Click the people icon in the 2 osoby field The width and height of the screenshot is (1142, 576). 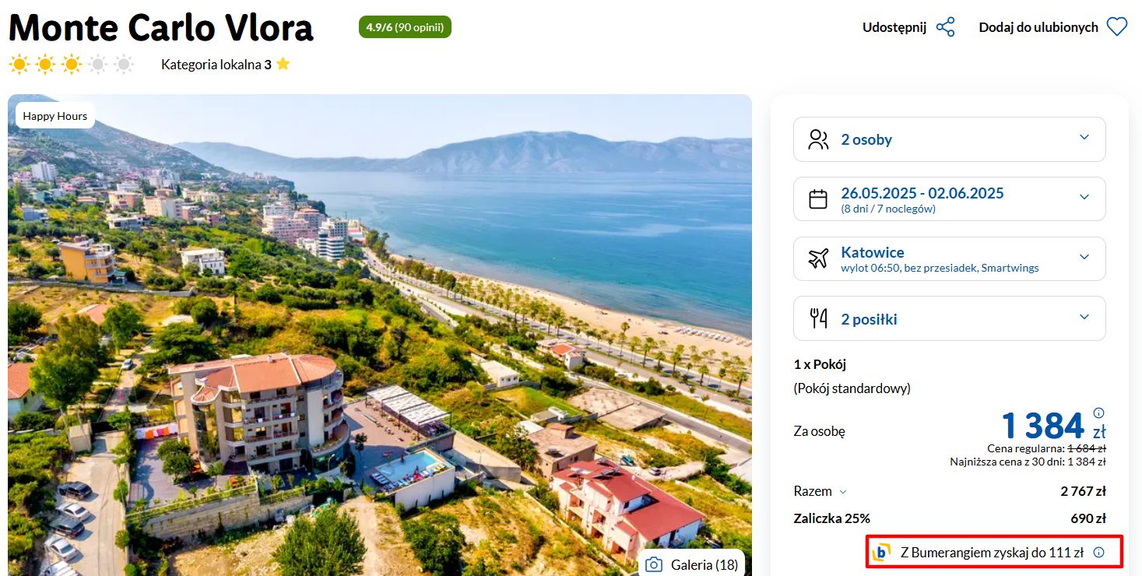[x=818, y=140]
